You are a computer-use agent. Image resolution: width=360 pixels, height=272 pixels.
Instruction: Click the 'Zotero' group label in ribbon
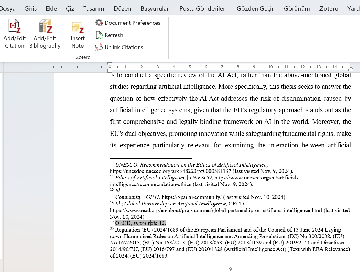tap(83, 57)
